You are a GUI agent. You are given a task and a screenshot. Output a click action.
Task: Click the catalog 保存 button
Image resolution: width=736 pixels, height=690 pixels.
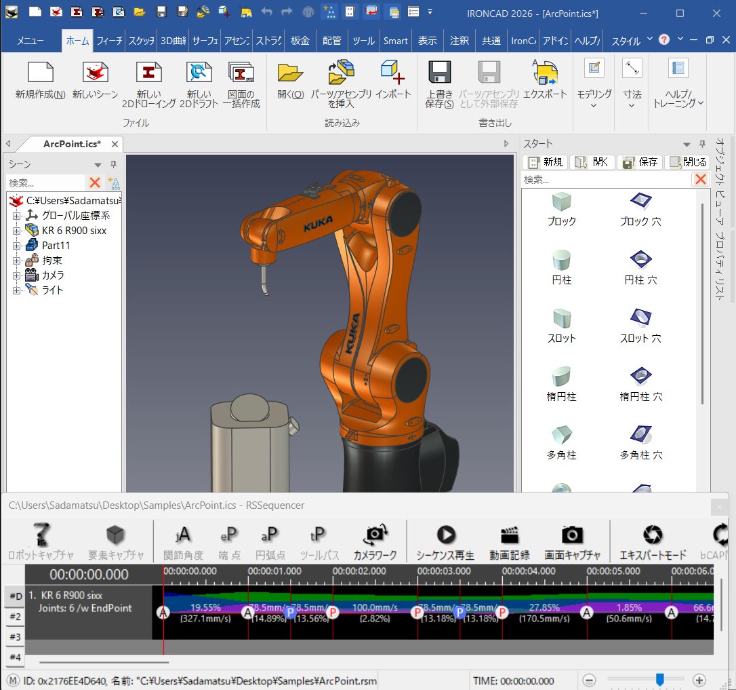640,162
